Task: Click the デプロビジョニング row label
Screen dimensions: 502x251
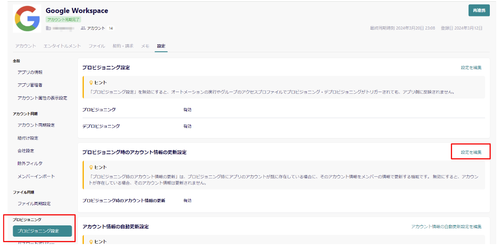Action: (101, 126)
